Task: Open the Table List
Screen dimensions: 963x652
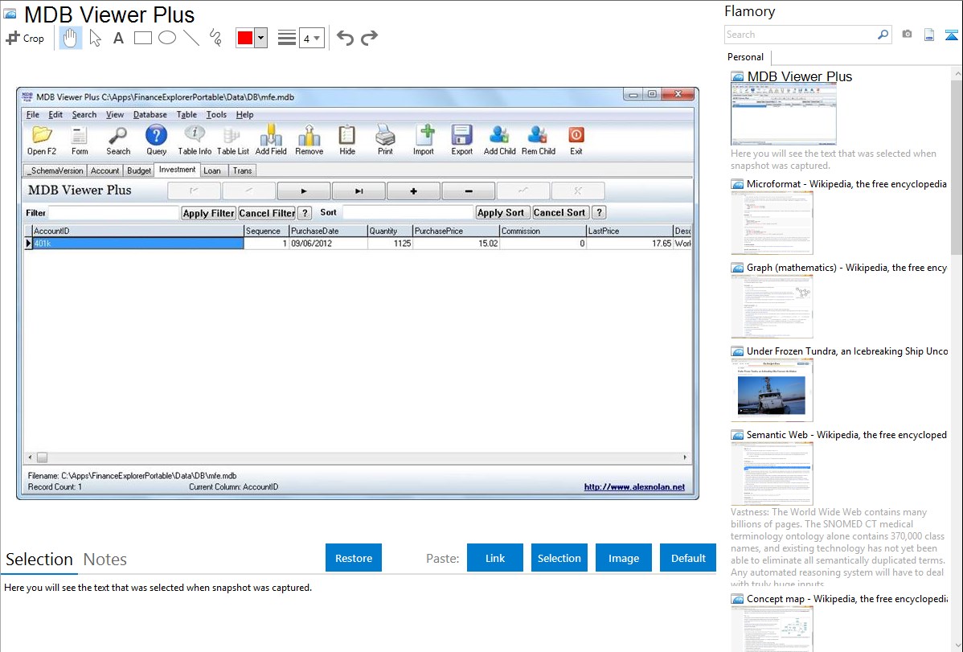Action: 233,140
